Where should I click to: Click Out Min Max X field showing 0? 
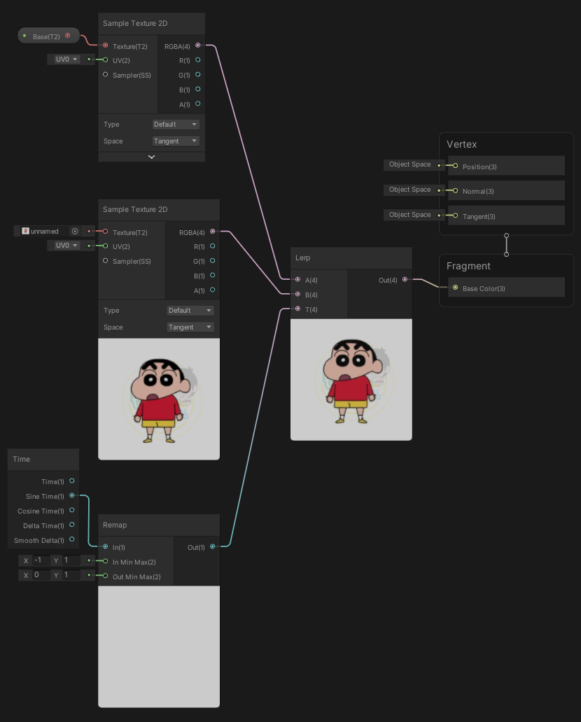[x=41, y=575]
